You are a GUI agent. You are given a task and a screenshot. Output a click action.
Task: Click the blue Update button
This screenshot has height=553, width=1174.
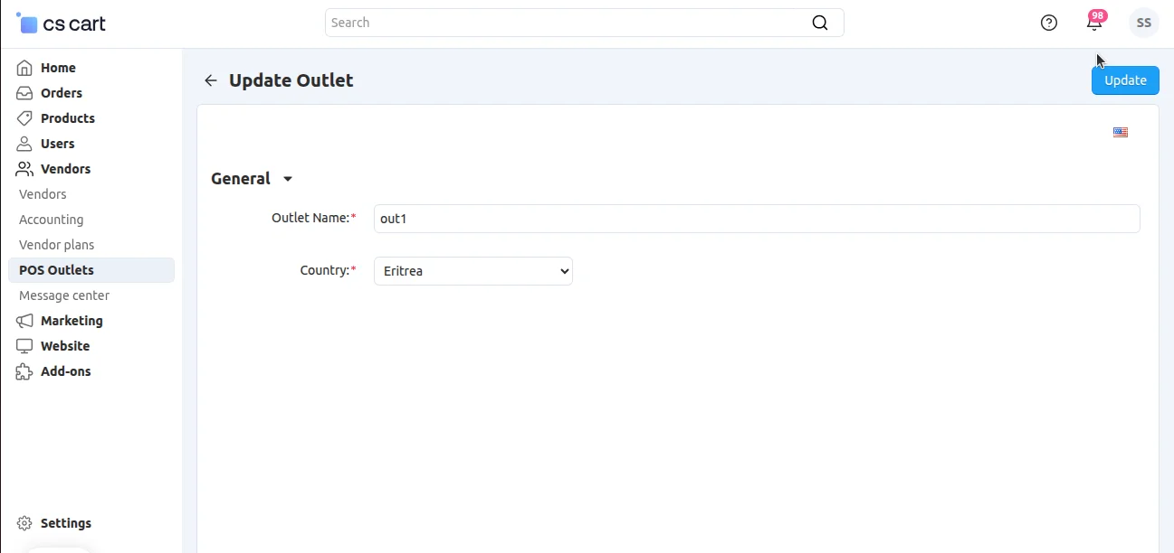coord(1125,80)
